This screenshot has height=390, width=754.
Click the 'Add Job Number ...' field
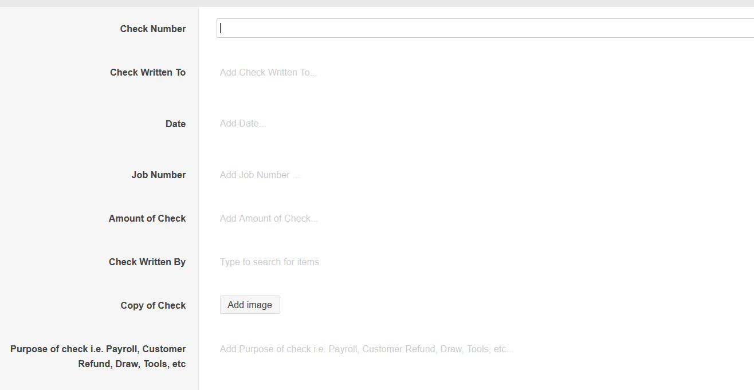pyautogui.click(x=260, y=175)
